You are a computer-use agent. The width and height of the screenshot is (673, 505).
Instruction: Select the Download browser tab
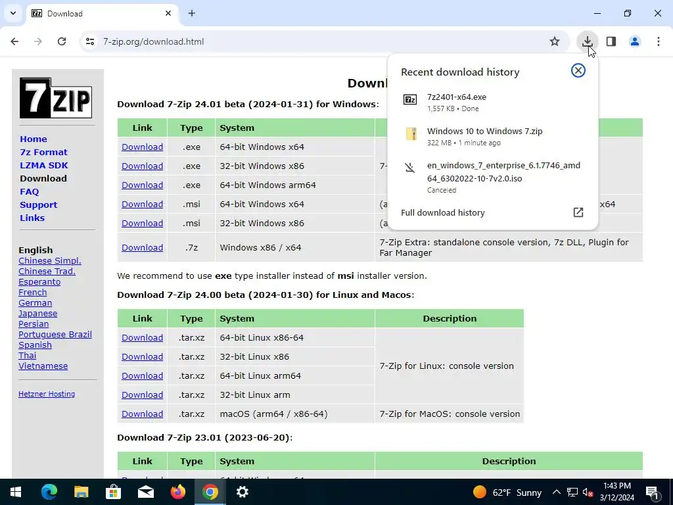pyautogui.click(x=102, y=14)
